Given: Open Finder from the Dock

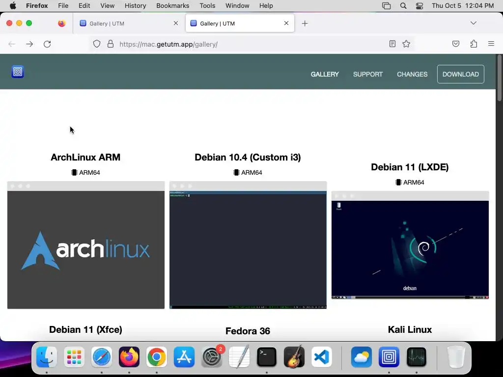Looking at the screenshot, I should [x=47, y=357].
